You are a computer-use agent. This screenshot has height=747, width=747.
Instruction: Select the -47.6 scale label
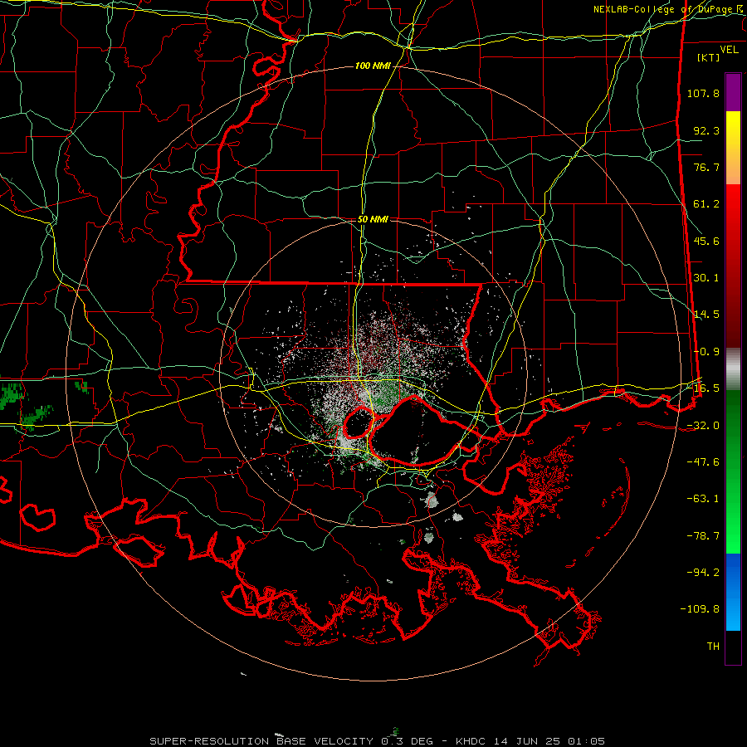[703, 462]
